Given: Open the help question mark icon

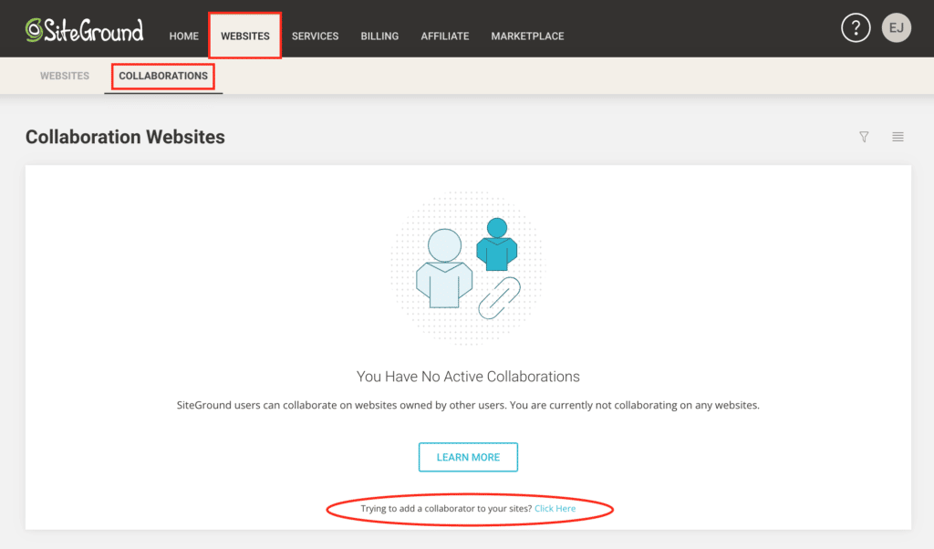Looking at the screenshot, I should (856, 28).
